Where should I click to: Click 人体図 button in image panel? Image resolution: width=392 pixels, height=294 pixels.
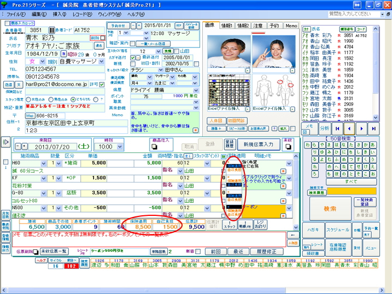pyautogui.click(x=216, y=121)
